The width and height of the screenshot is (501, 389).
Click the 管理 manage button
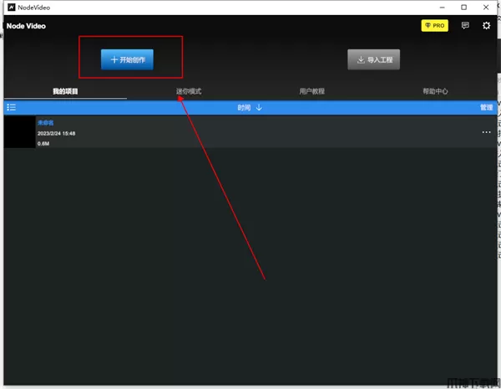486,107
